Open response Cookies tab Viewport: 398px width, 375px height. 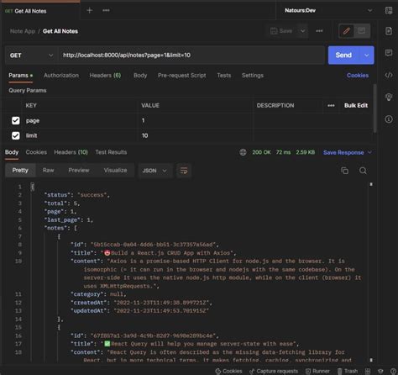pyautogui.click(x=36, y=152)
